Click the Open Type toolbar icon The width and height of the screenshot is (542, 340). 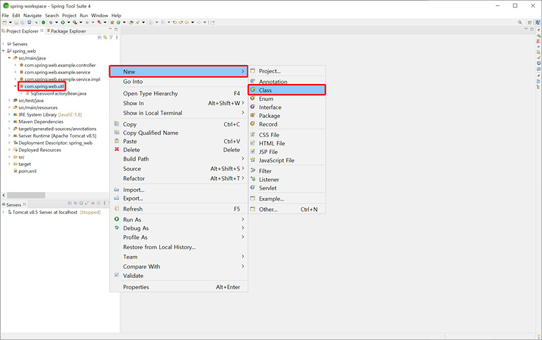[x=131, y=22]
